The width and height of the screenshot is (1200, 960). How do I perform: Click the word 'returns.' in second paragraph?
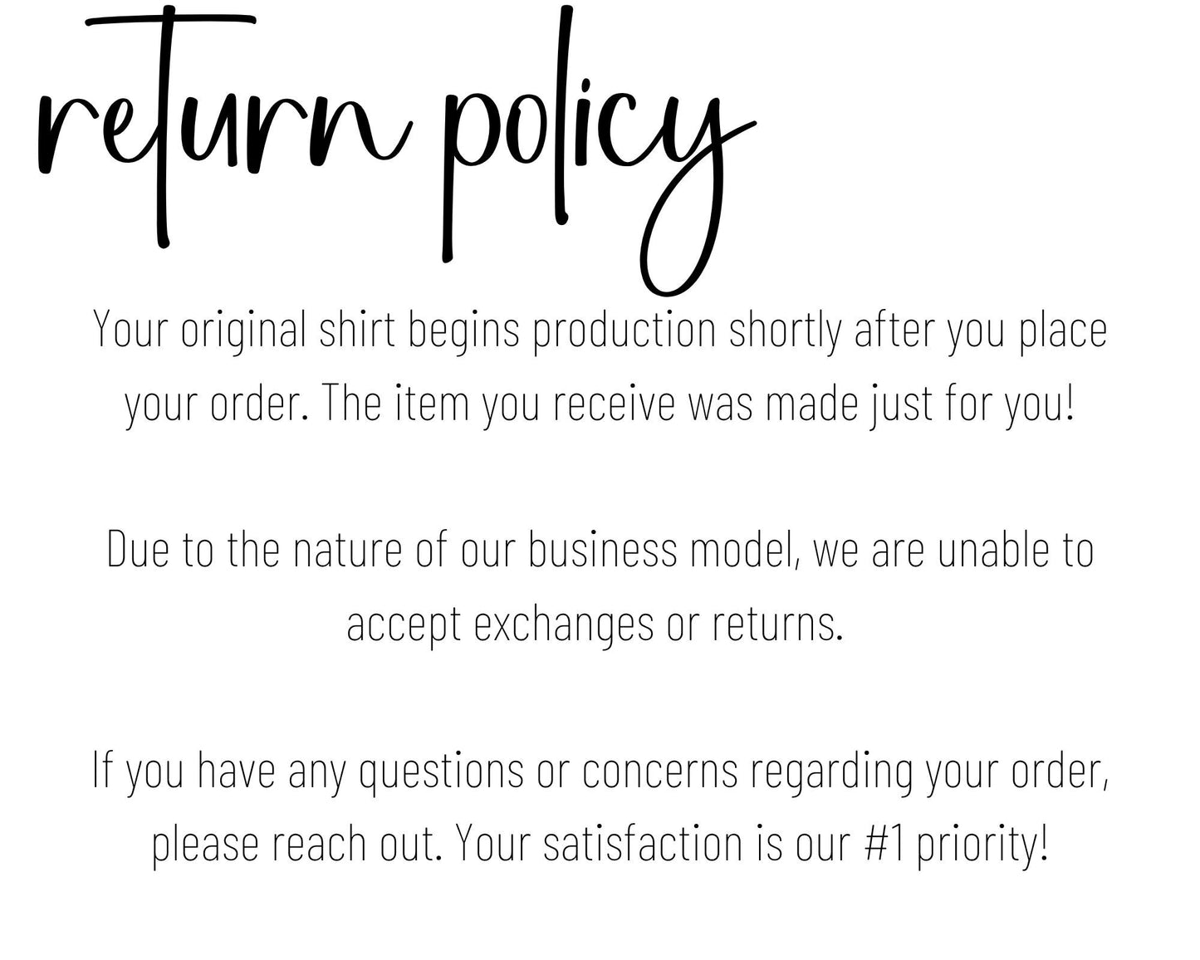(x=777, y=624)
